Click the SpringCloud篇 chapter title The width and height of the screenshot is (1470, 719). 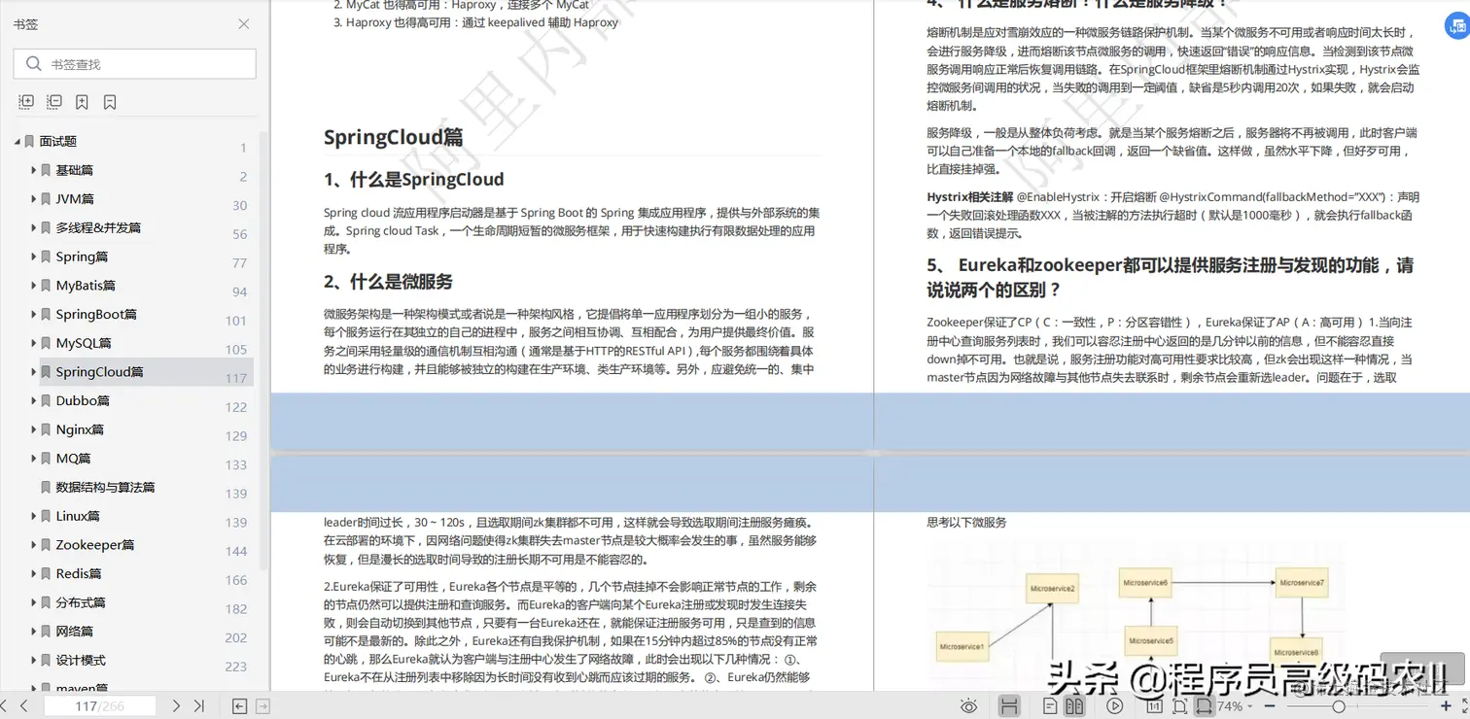pyautogui.click(x=394, y=137)
